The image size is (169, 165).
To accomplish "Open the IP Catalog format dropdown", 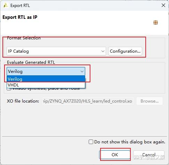I will pyautogui.click(x=56, y=51).
